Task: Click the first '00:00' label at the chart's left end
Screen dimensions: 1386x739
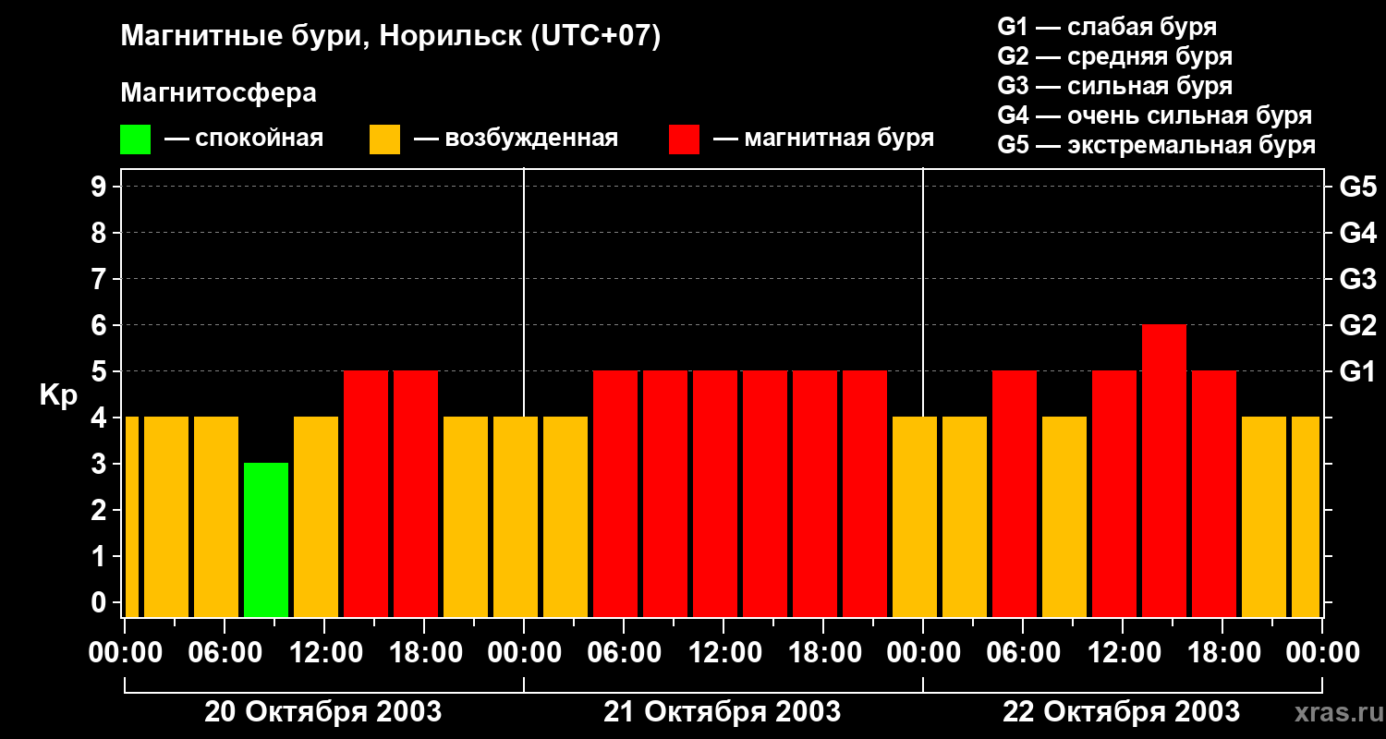Action: tap(125, 652)
